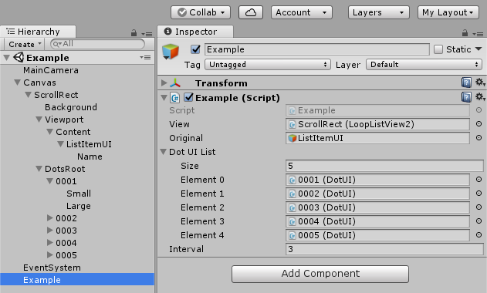Open the Hierarchy panel options menu icon
The width and height of the screenshot is (487, 293).
147,33
